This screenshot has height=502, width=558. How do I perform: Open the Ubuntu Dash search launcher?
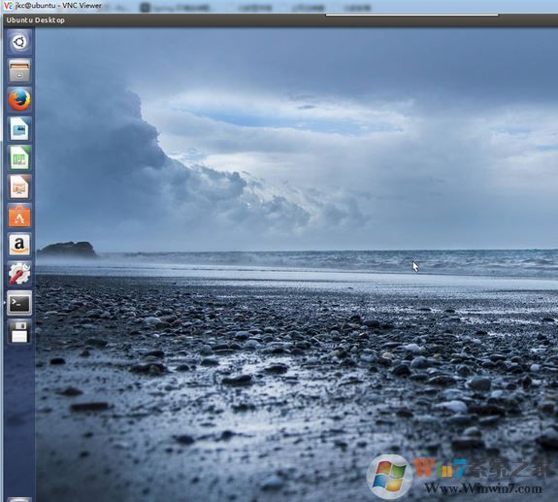(x=19, y=42)
